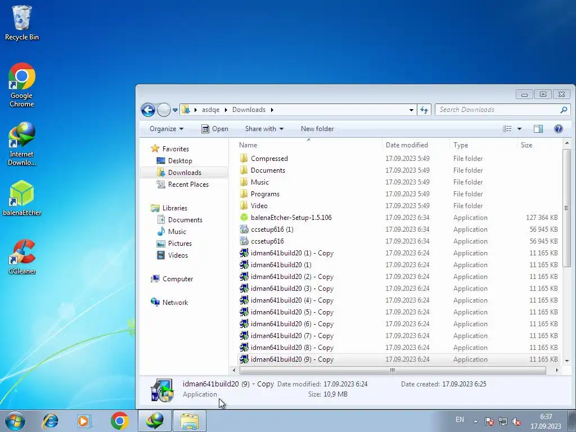Select the balenaEtcher desktop shortcut
Image resolution: width=576 pixels, height=432 pixels.
[x=22, y=198]
